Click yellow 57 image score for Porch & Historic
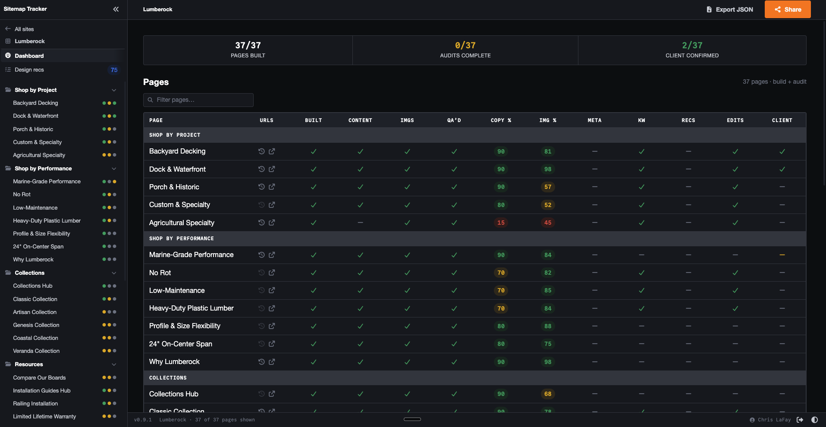The image size is (826, 427). pos(548,187)
